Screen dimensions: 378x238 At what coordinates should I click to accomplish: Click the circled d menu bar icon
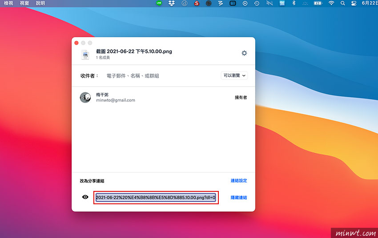pos(185,3)
